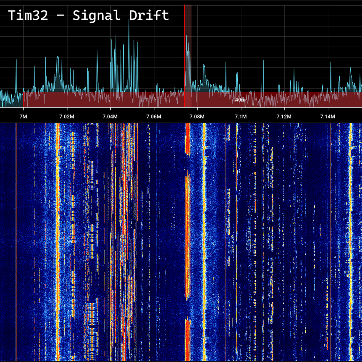Tune to the tallest spectrum peak near 7.048M
Viewport: 362px width, 362px height.
[129, 21]
